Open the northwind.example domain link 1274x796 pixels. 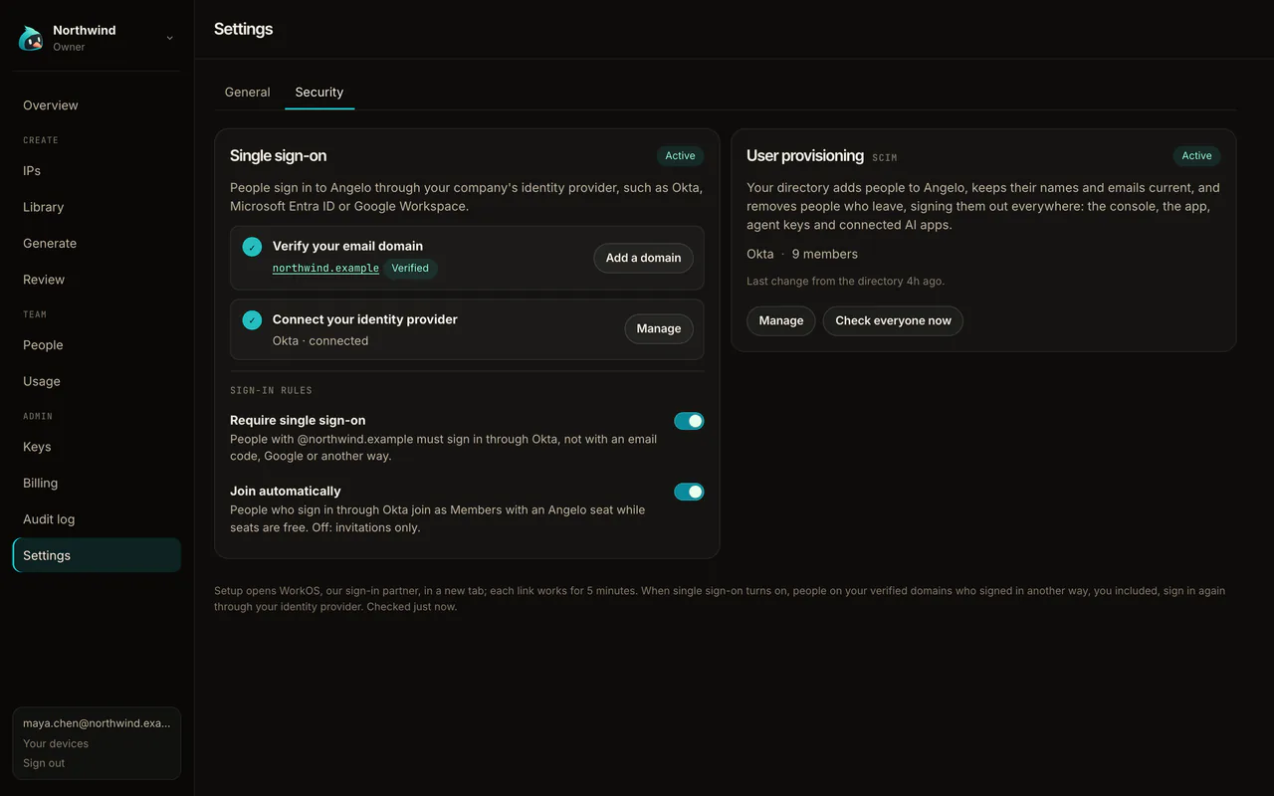pos(325,268)
